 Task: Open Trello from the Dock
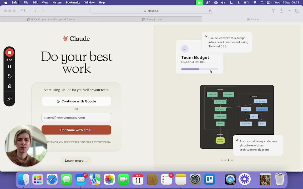pyautogui.click(x=209, y=179)
